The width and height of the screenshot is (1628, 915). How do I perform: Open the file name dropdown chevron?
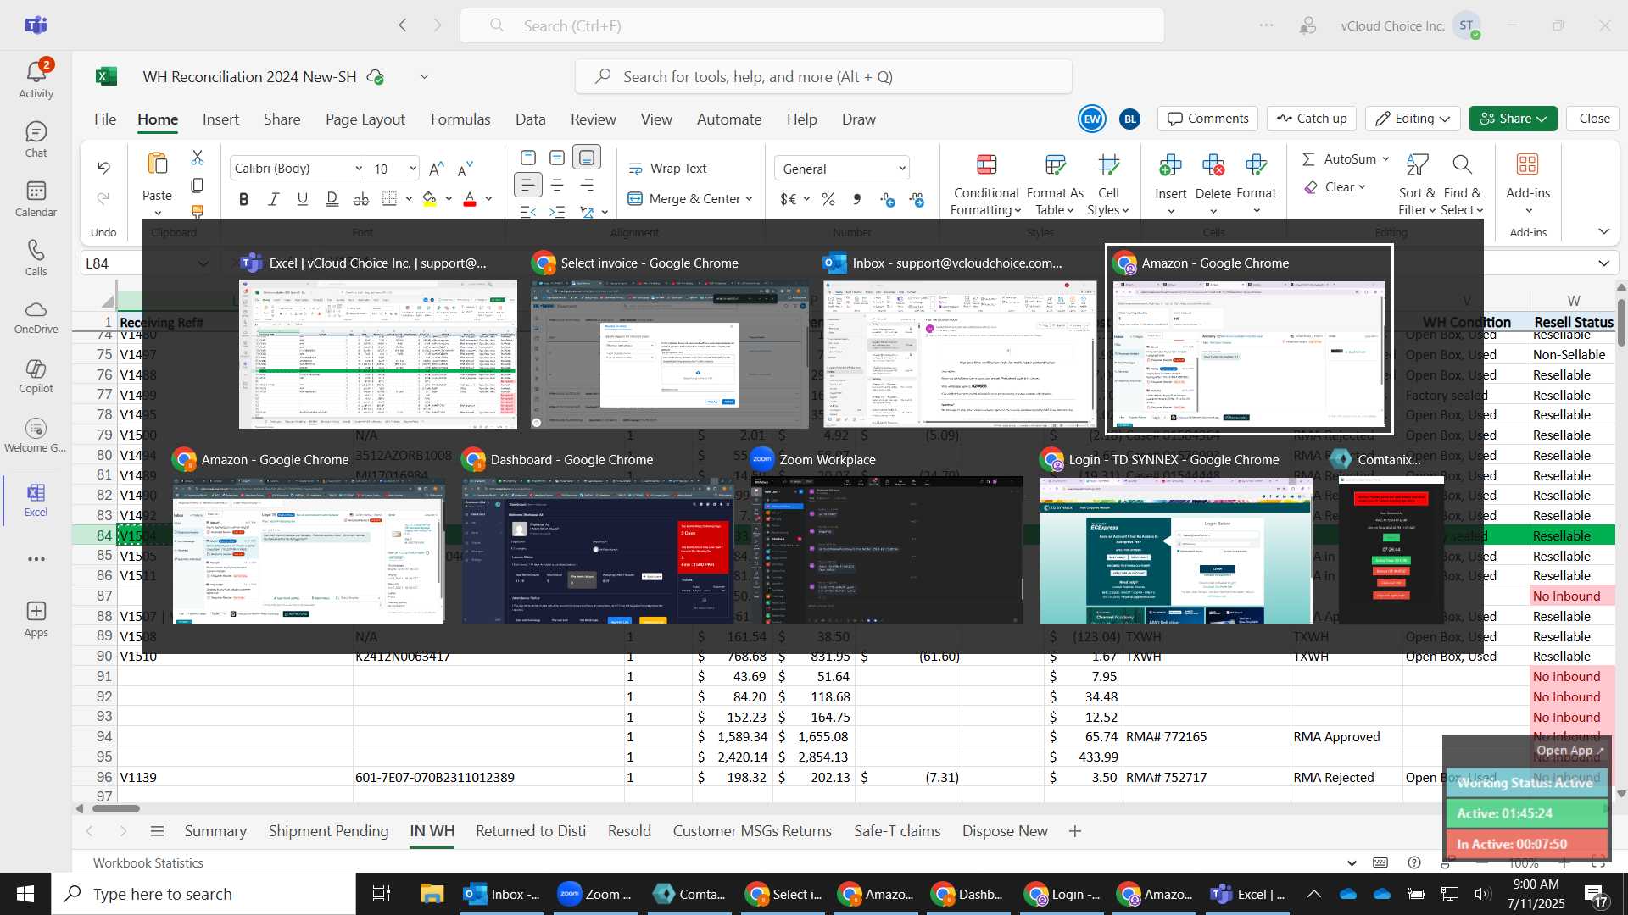(x=424, y=77)
